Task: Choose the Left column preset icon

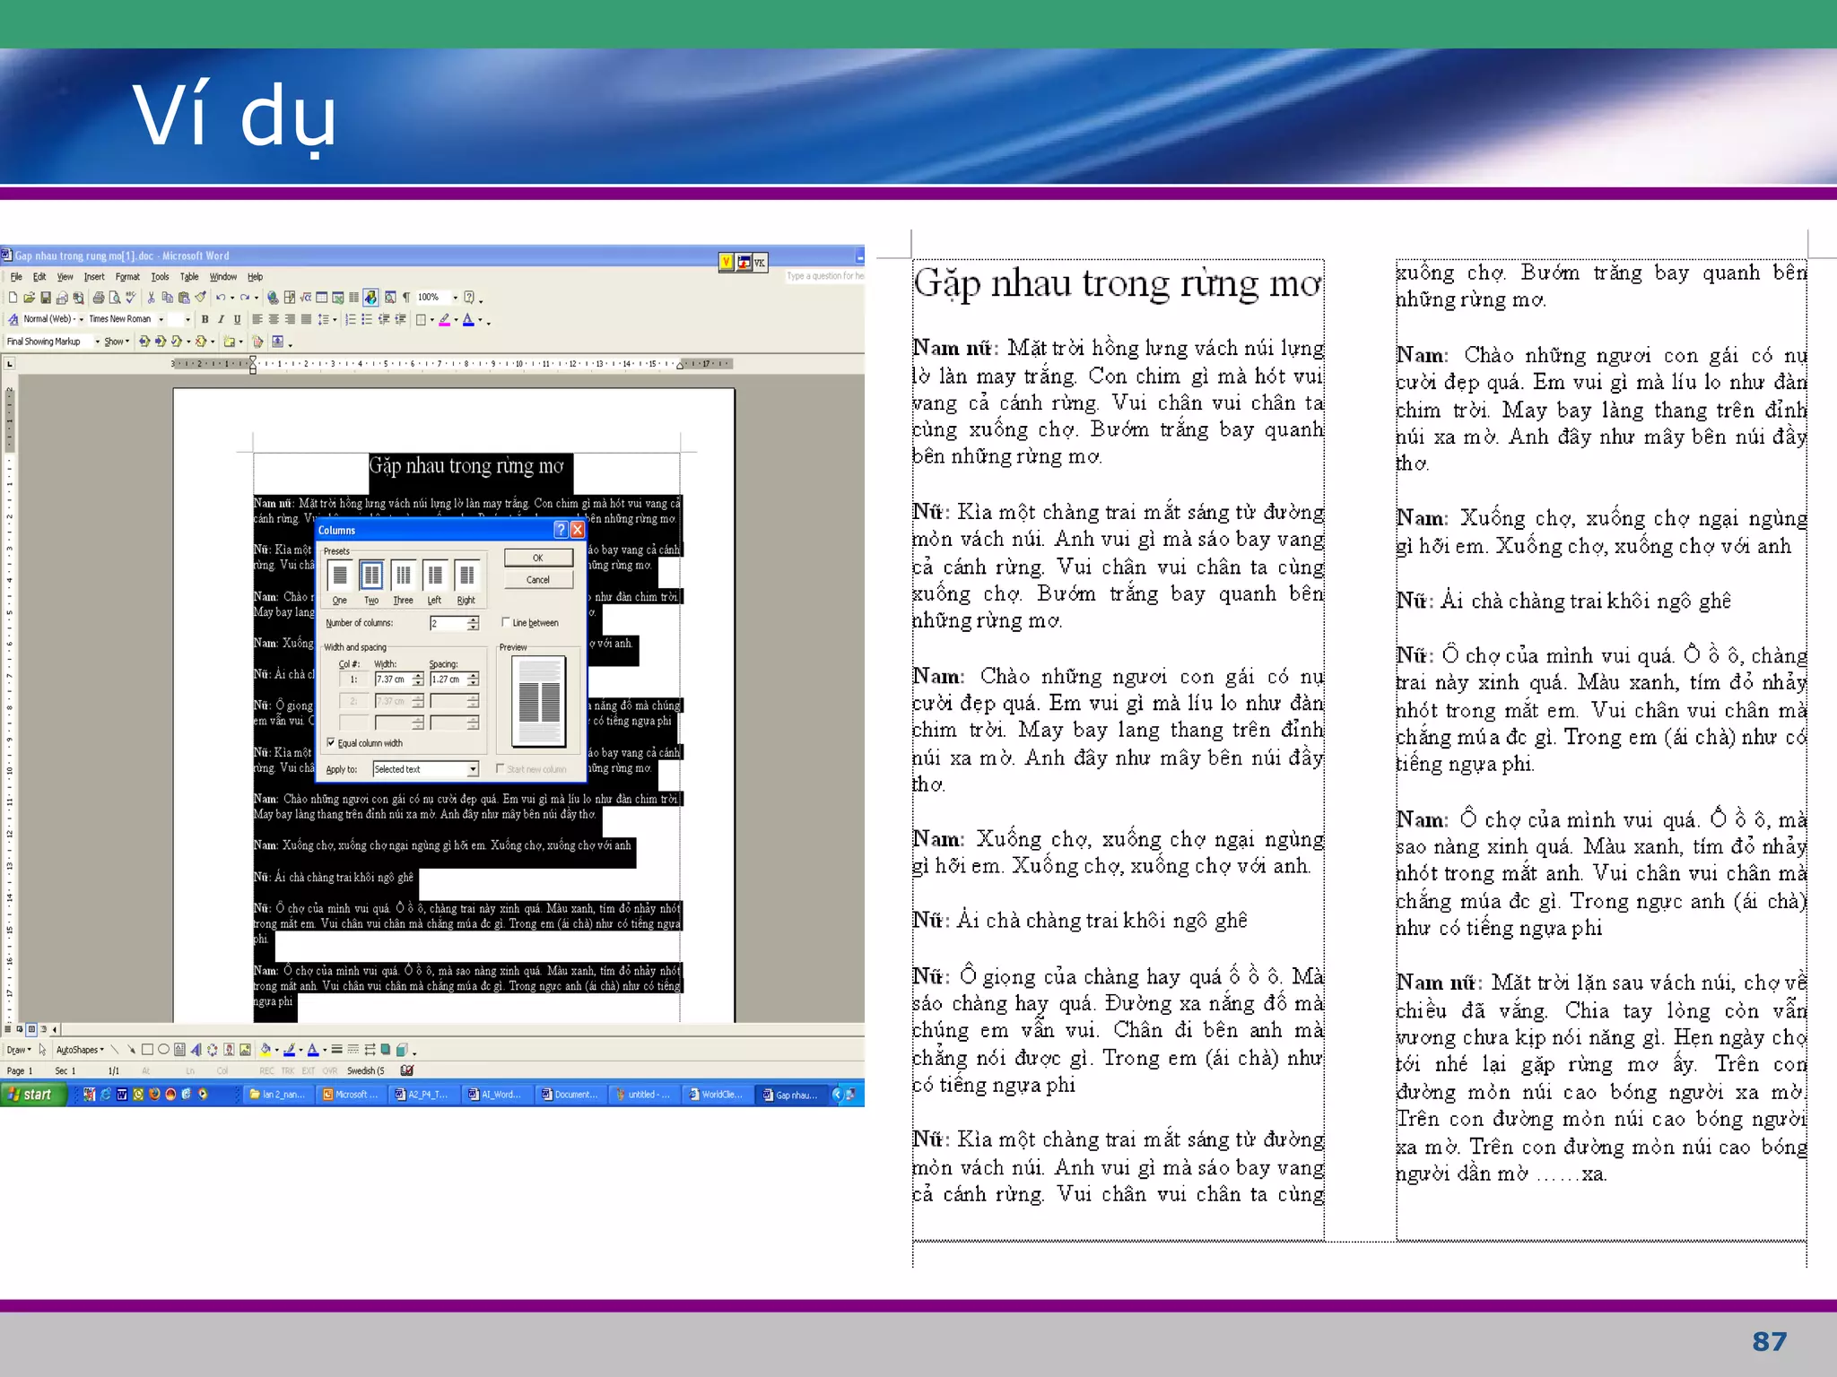Action: (x=435, y=576)
